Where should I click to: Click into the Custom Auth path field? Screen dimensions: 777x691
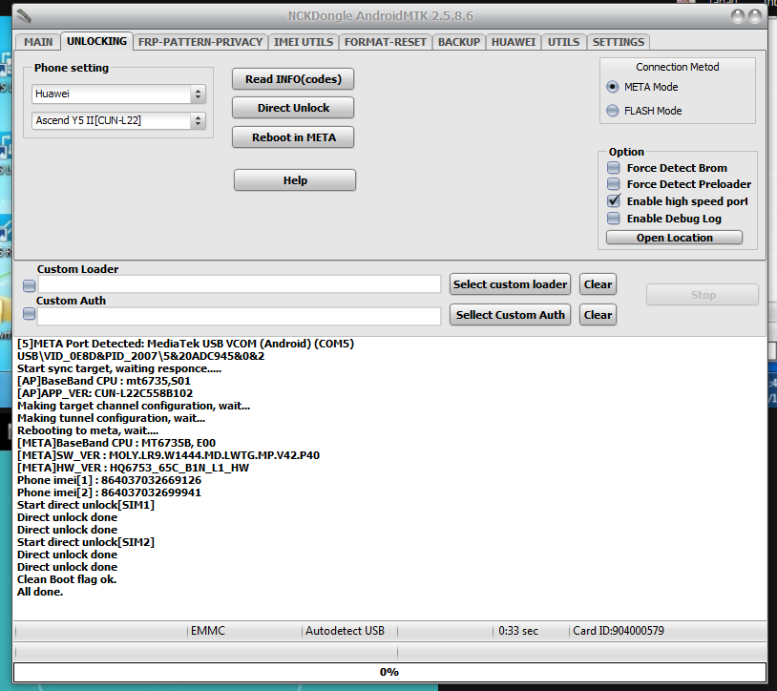click(240, 316)
